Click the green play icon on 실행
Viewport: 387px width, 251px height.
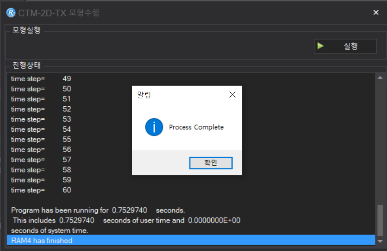[321, 46]
